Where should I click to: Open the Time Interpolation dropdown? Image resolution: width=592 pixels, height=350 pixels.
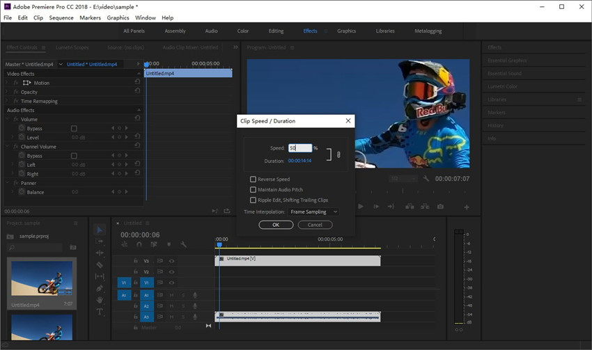pos(313,212)
